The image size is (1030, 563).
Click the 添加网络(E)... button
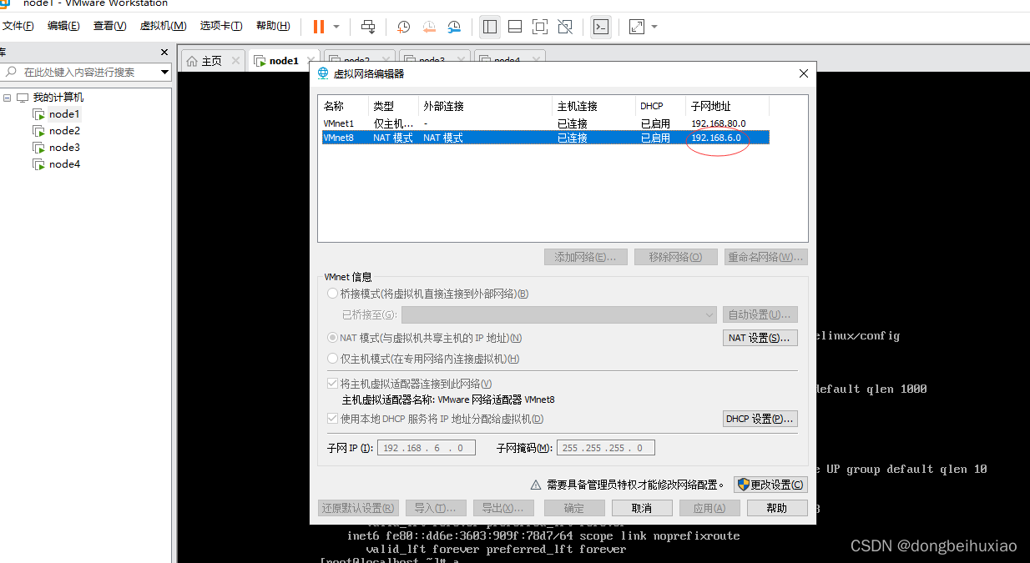point(585,257)
